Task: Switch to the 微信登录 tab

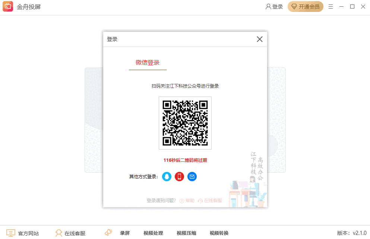Action: [147, 63]
